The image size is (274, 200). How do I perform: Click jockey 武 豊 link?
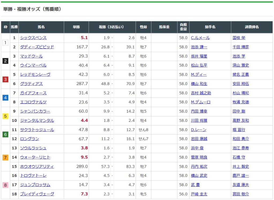click(195, 185)
